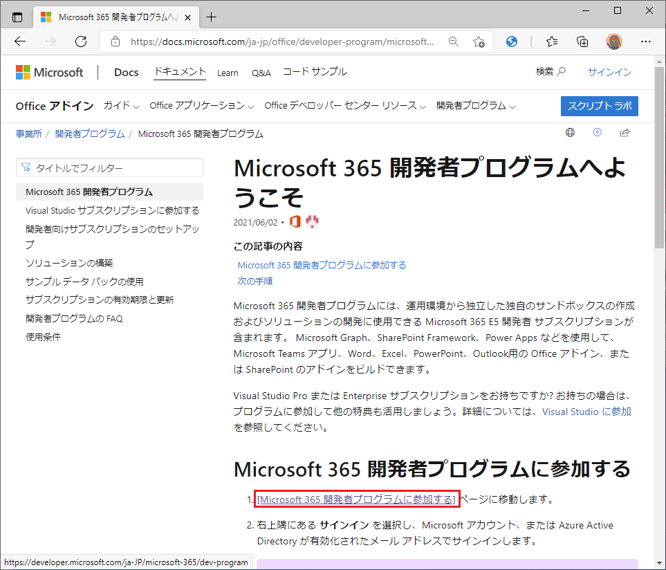Open 使用条件 in sidebar
This screenshot has height=570, width=666.
click(43, 338)
